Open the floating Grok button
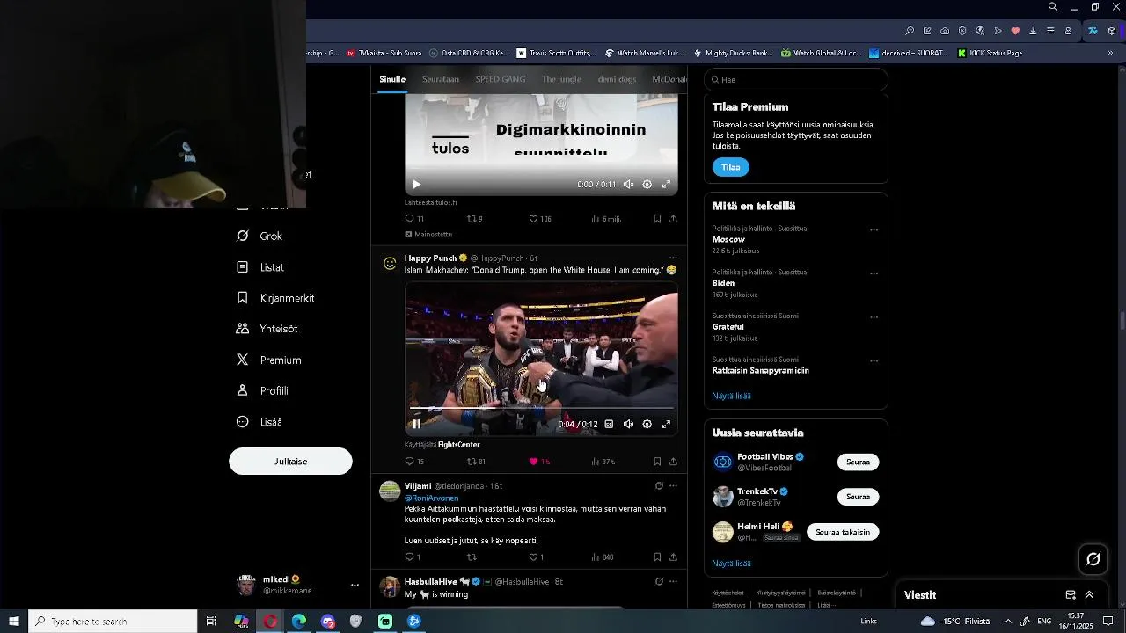Screen dimensions: 1126x633 pyautogui.click(x=1093, y=559)
